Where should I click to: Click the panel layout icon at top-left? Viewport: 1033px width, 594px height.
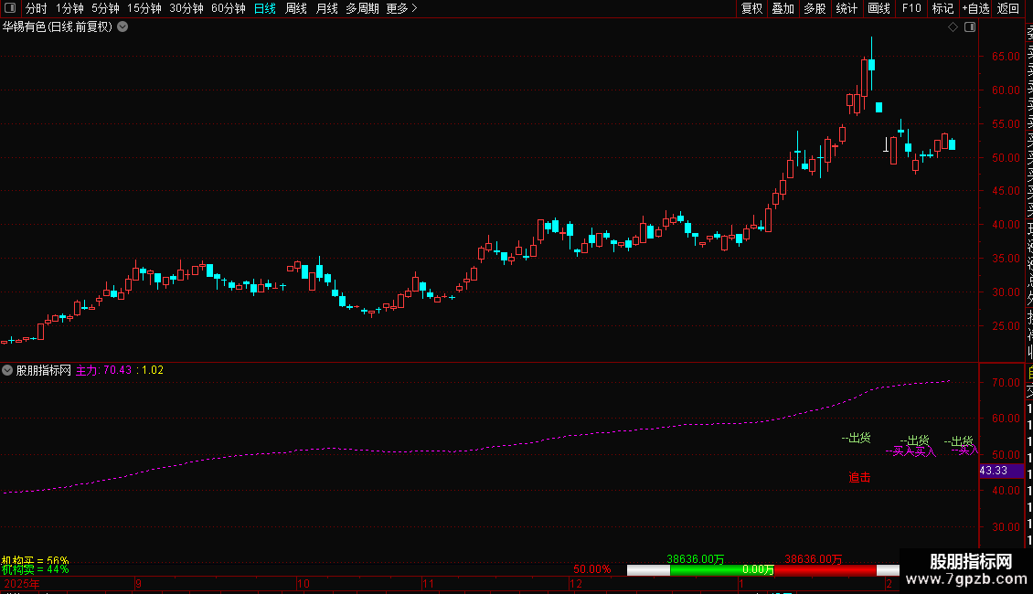10,8
